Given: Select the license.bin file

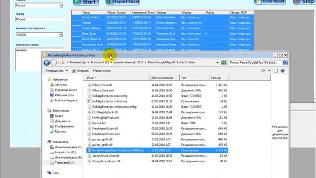Looking at the screenshot, I should click(x=99, y=123).
